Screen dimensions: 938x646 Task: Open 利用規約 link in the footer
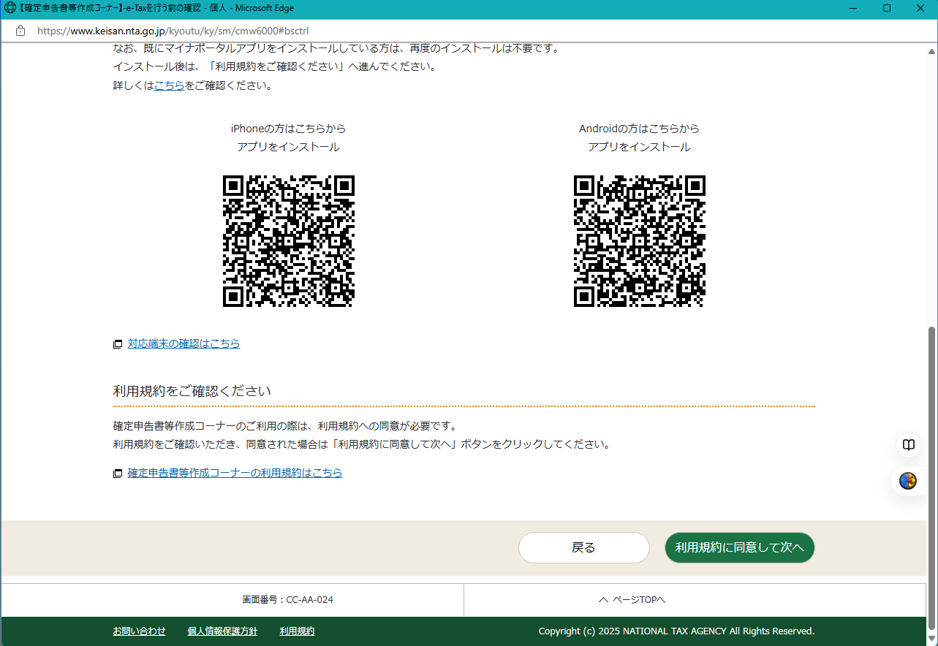pyautogui.click(x=297, y=631)
